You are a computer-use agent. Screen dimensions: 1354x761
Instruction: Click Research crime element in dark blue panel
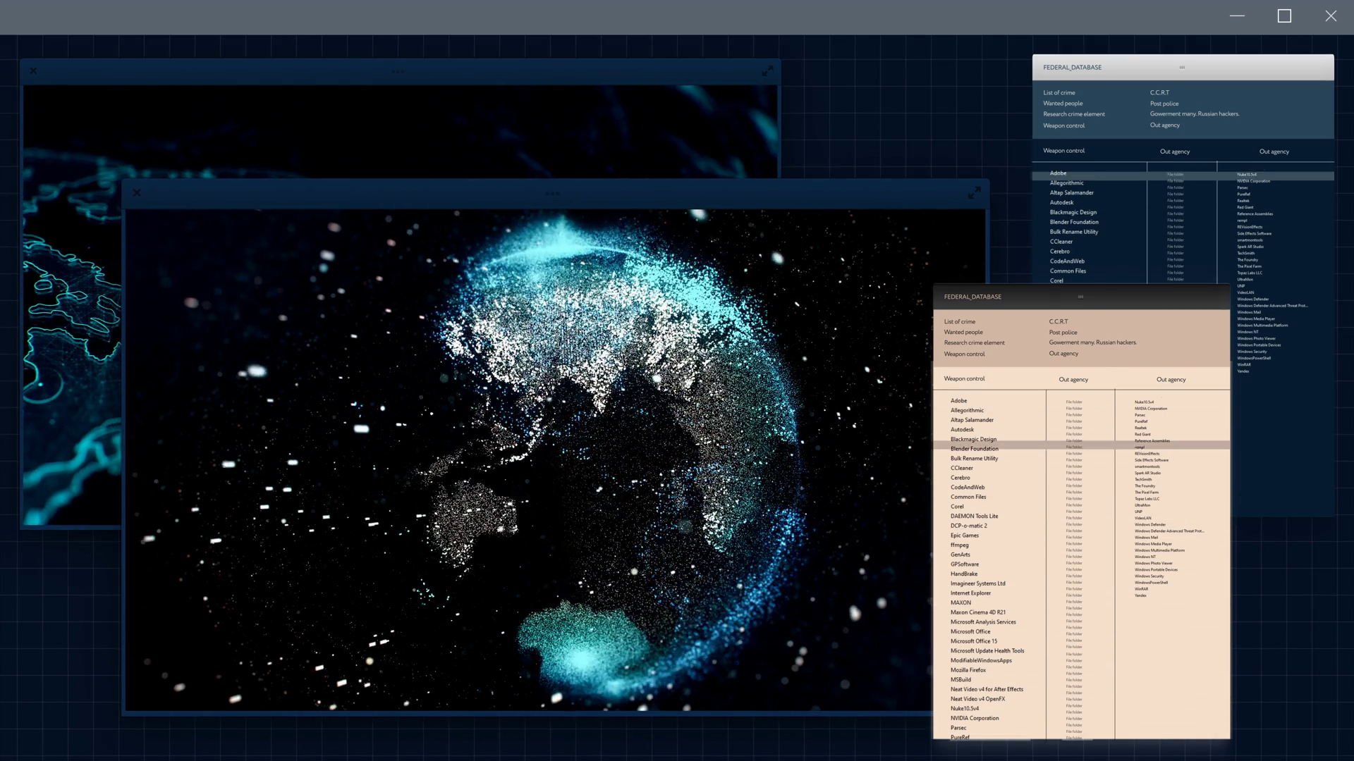click(1073, 114)
